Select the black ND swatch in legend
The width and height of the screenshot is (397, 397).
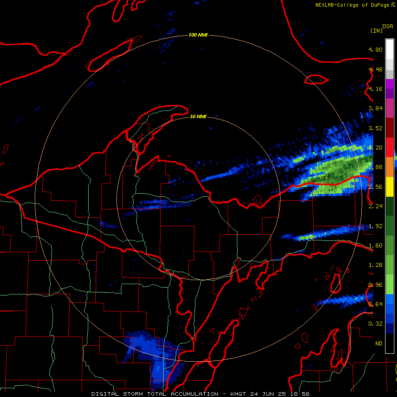(x=390, y=343)
